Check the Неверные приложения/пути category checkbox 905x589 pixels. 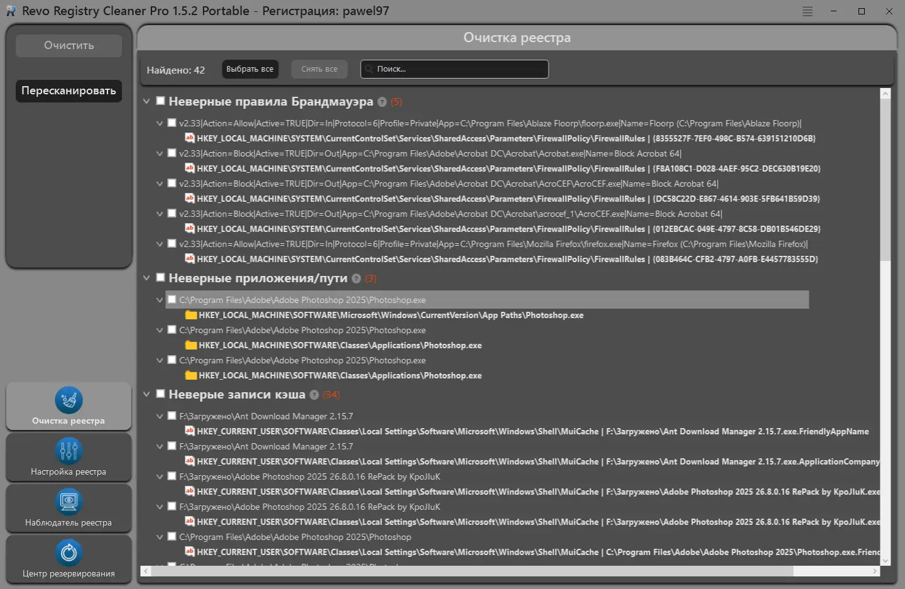pos(160,277)
